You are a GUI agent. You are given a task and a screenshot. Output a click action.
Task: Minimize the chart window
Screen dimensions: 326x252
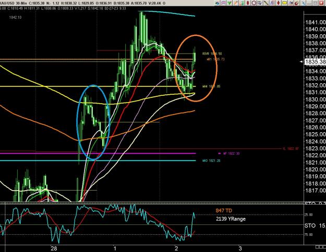point(309,3)
